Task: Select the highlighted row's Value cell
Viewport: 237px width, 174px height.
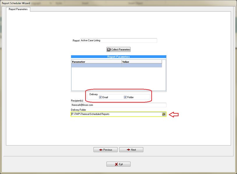Action: click(142, 65)
